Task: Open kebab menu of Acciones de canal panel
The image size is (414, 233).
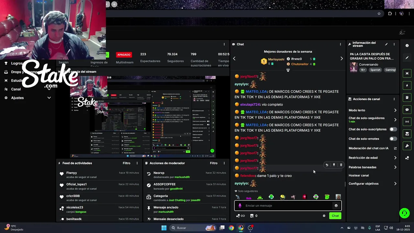Action: (394, 99)
